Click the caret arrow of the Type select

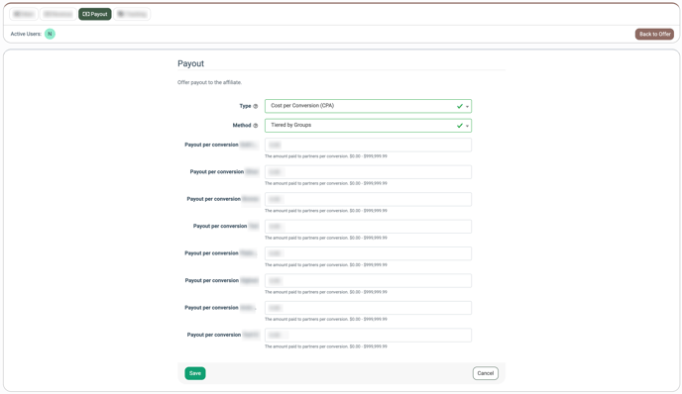(468, 107)
